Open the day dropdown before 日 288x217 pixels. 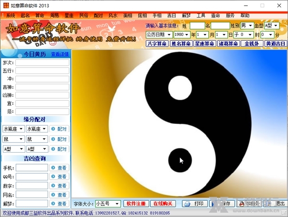[x=221, y=35]
